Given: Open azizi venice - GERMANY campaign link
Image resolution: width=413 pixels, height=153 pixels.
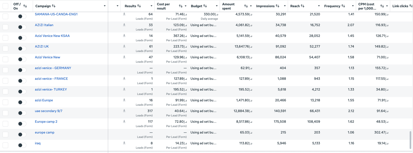Looking at the screenshot, I should (x=53, y=68).
